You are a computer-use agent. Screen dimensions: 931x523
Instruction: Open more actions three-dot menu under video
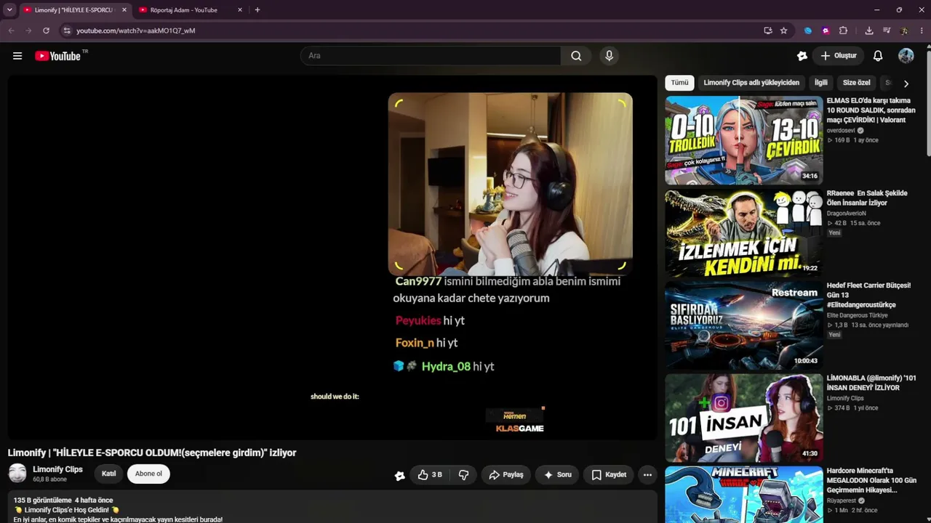(647, 475)
